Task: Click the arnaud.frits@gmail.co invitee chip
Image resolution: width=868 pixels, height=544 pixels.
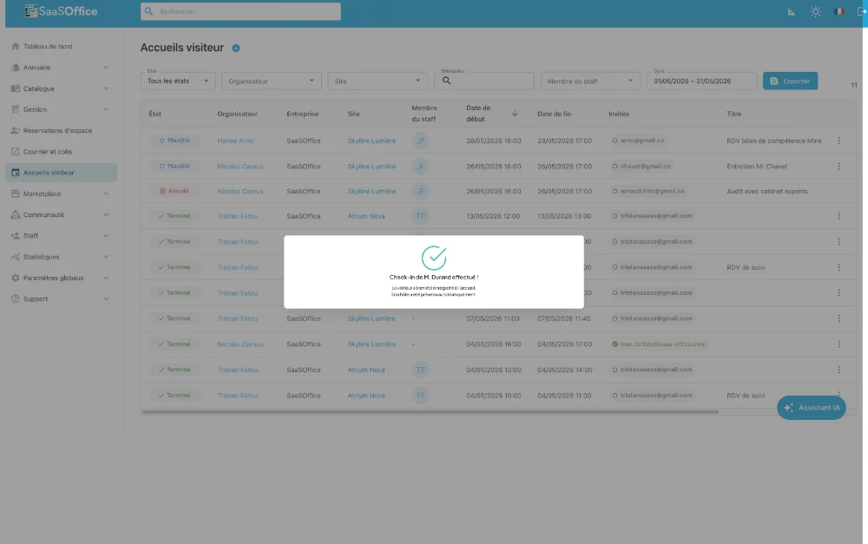Action: click(x=648, y=192)
